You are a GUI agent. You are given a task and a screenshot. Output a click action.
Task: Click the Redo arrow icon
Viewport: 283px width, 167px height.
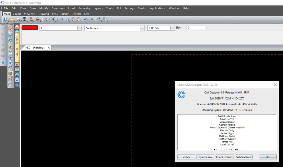(x=91, y=20)
